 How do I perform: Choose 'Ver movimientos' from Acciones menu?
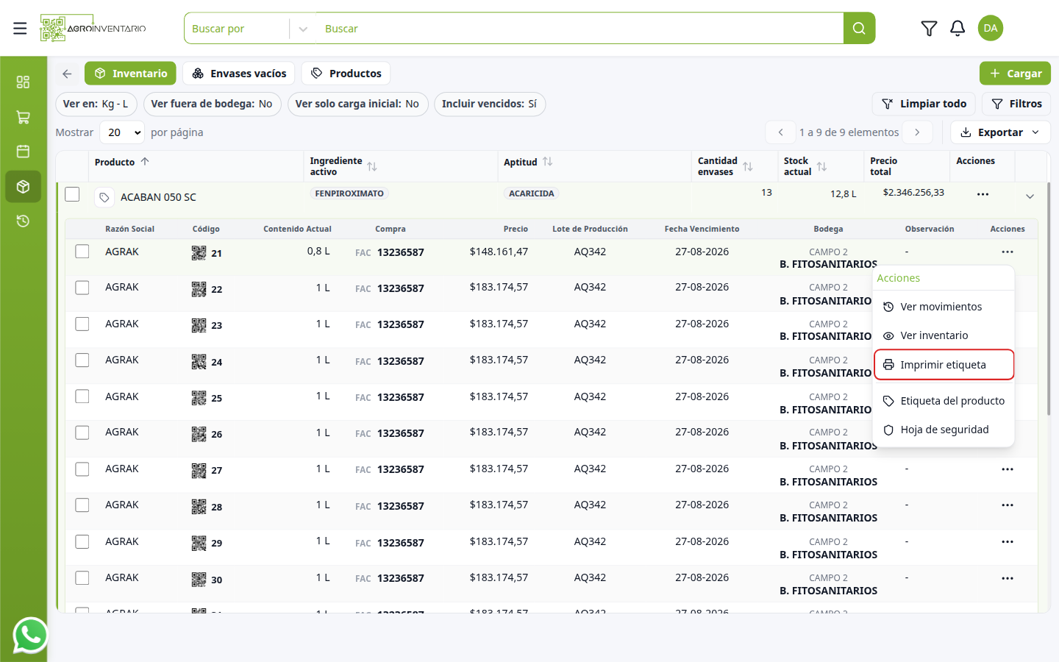(x=944, y=307)
